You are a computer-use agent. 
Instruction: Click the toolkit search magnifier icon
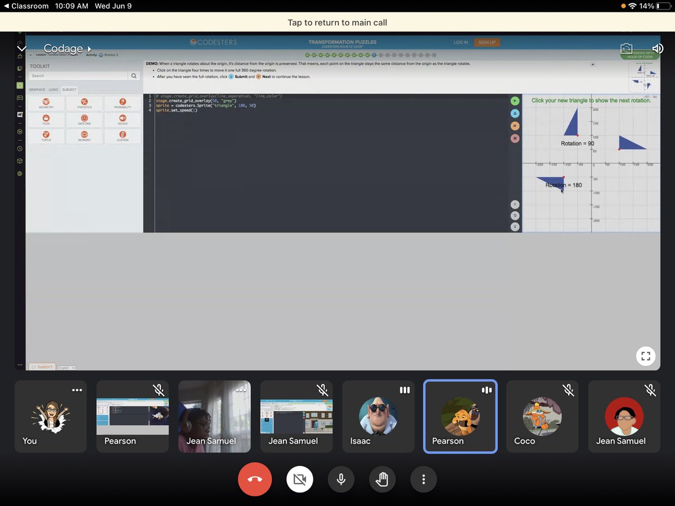click(x=134, y=75)
